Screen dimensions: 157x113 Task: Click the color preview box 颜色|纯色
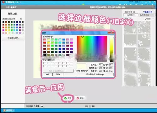click(x=81, y=66)
